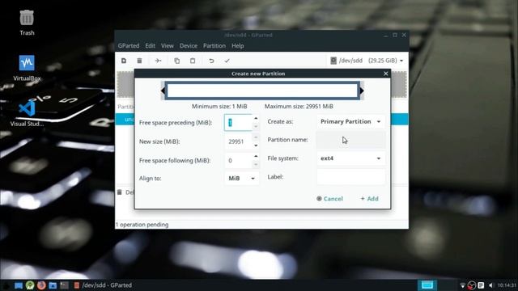Close the Create new Partition dialog
518x291 pixels.
pyautogui.click(x=385, y=74)
